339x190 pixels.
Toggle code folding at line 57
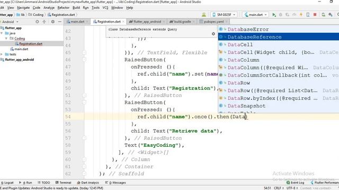(x=84, y=138)
